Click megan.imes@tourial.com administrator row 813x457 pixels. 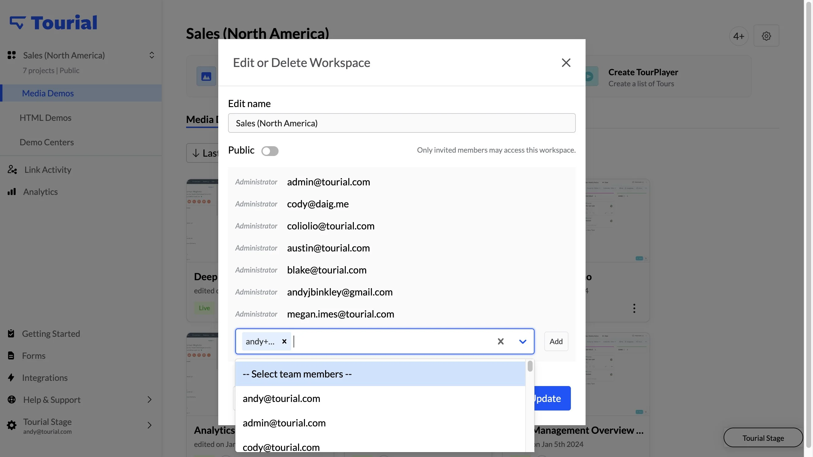point(402,314)
